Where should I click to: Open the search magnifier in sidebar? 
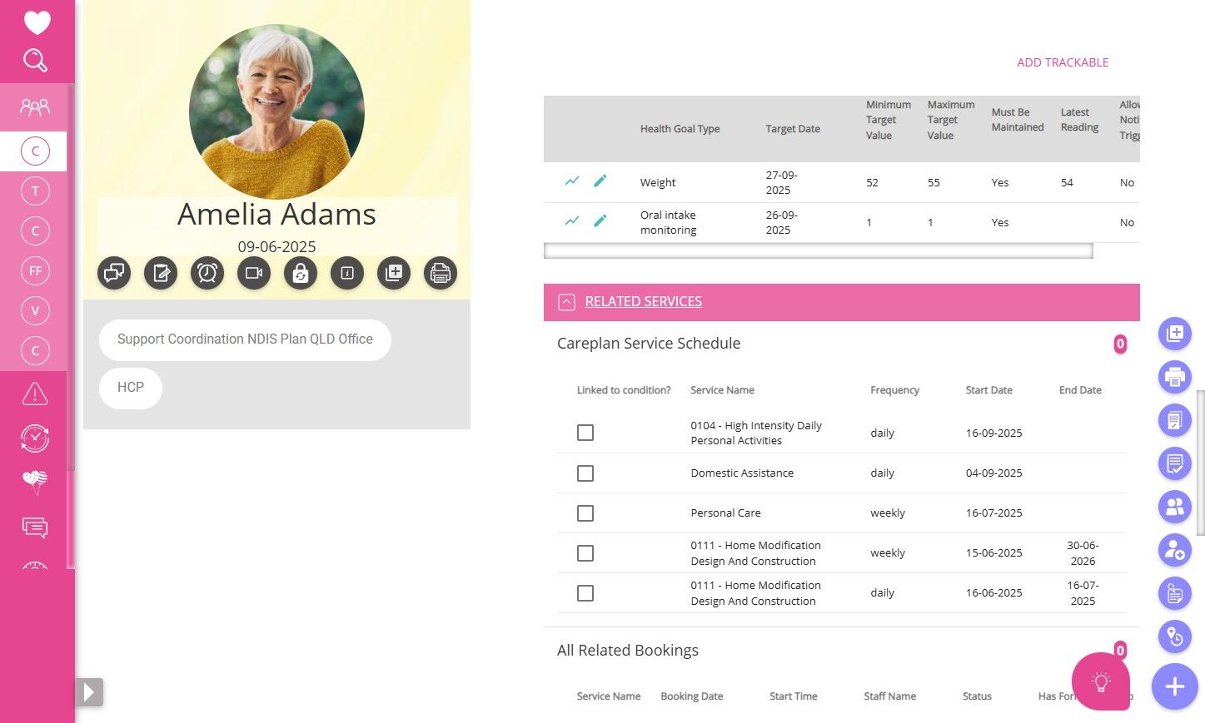(35, 60)
